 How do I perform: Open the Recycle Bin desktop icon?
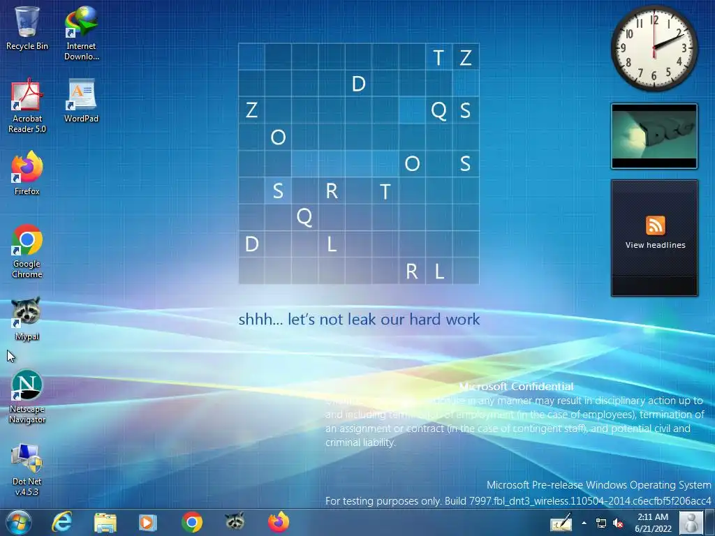tap(27, 28)
